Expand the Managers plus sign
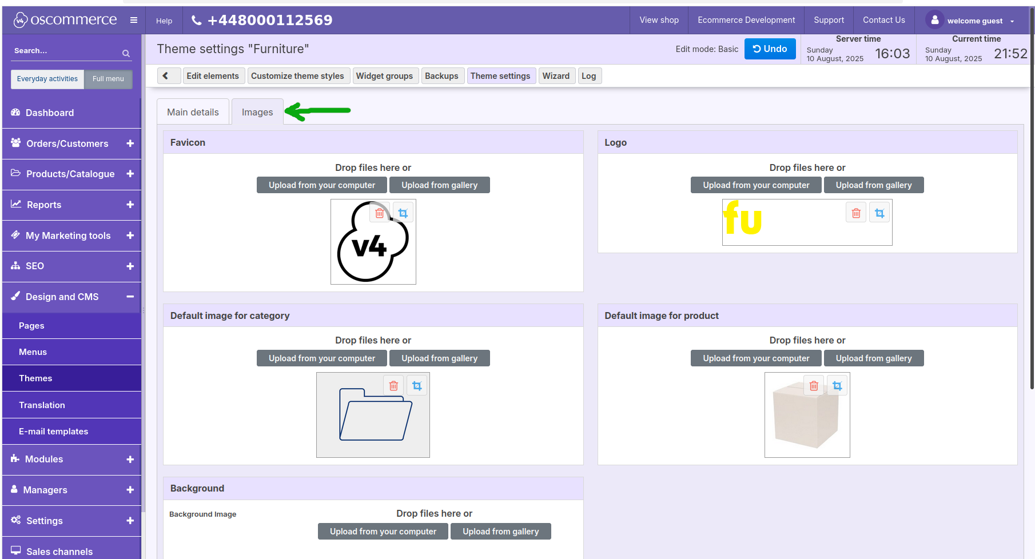Viewport: 1035px width, 559px height. point(130,490)
